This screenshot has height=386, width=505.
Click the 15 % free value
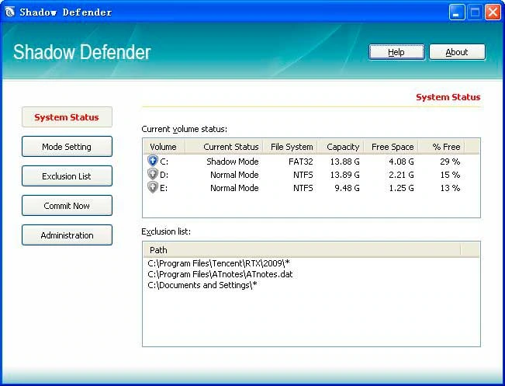[450, 175]
